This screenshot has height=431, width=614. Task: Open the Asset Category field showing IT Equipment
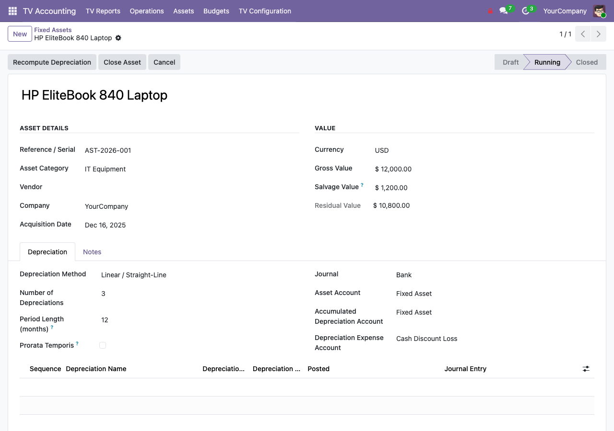coord(192,169)
